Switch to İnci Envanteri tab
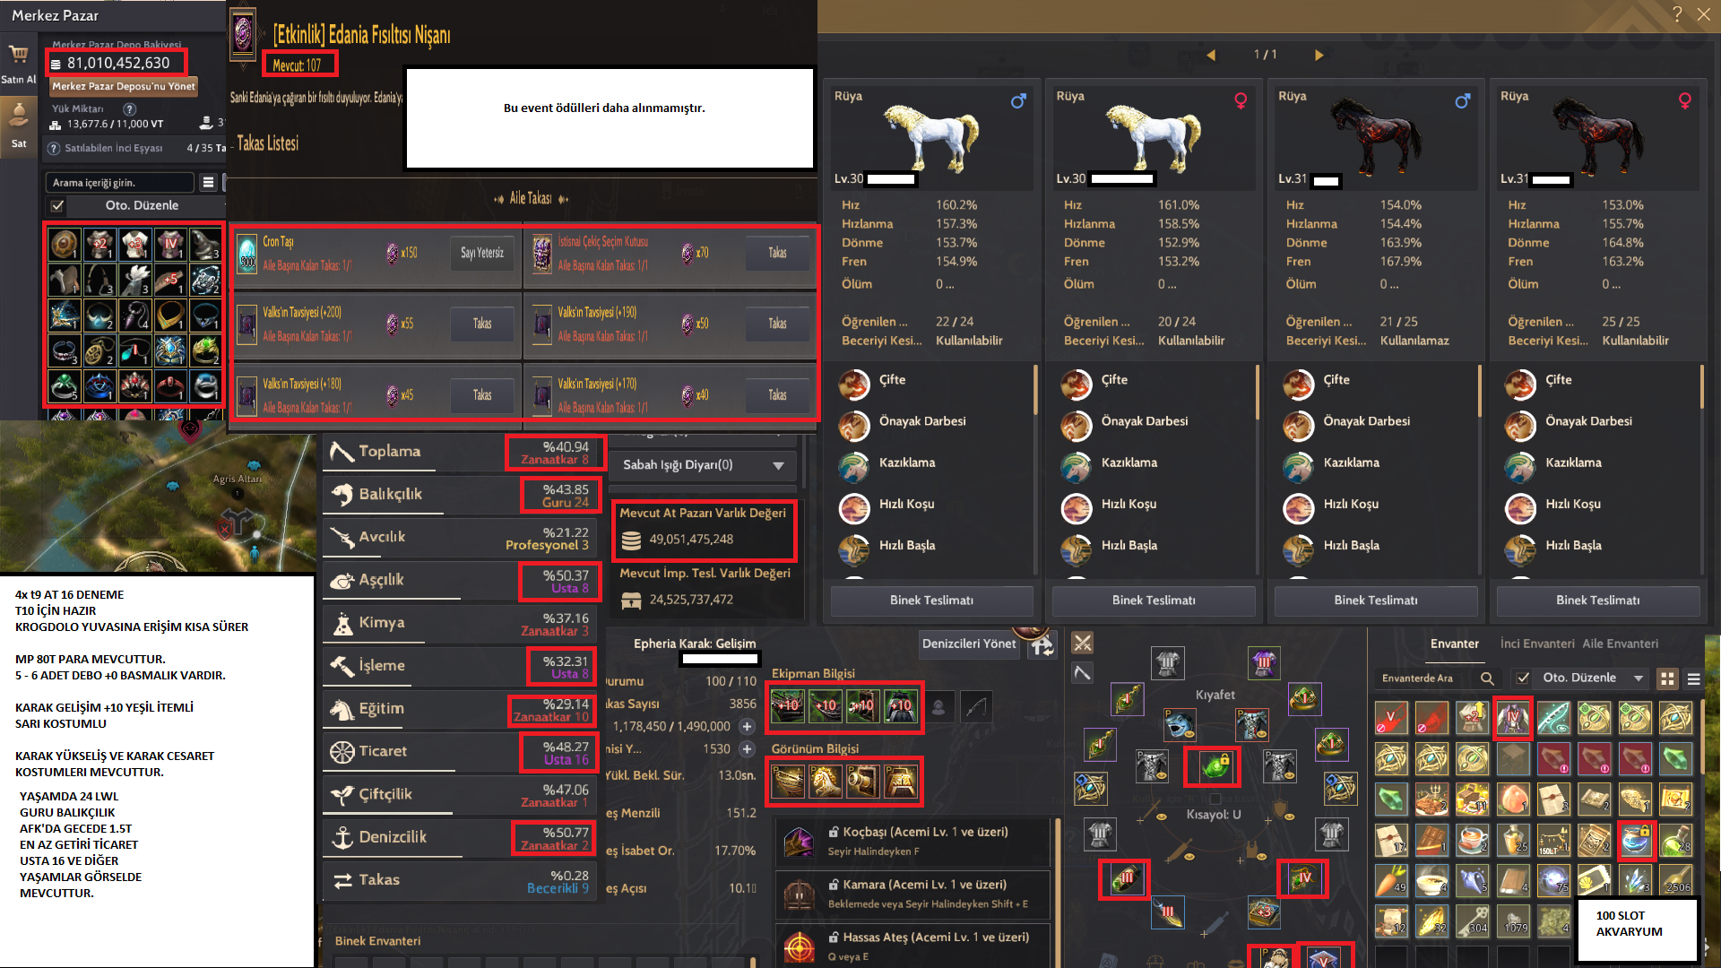The height and width of the screenshot is (968, 1721). point(1537,644)
